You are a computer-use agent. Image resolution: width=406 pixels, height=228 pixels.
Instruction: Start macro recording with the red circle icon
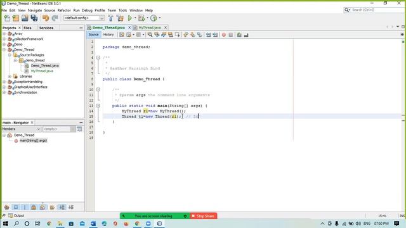click(x=224, y=35)
